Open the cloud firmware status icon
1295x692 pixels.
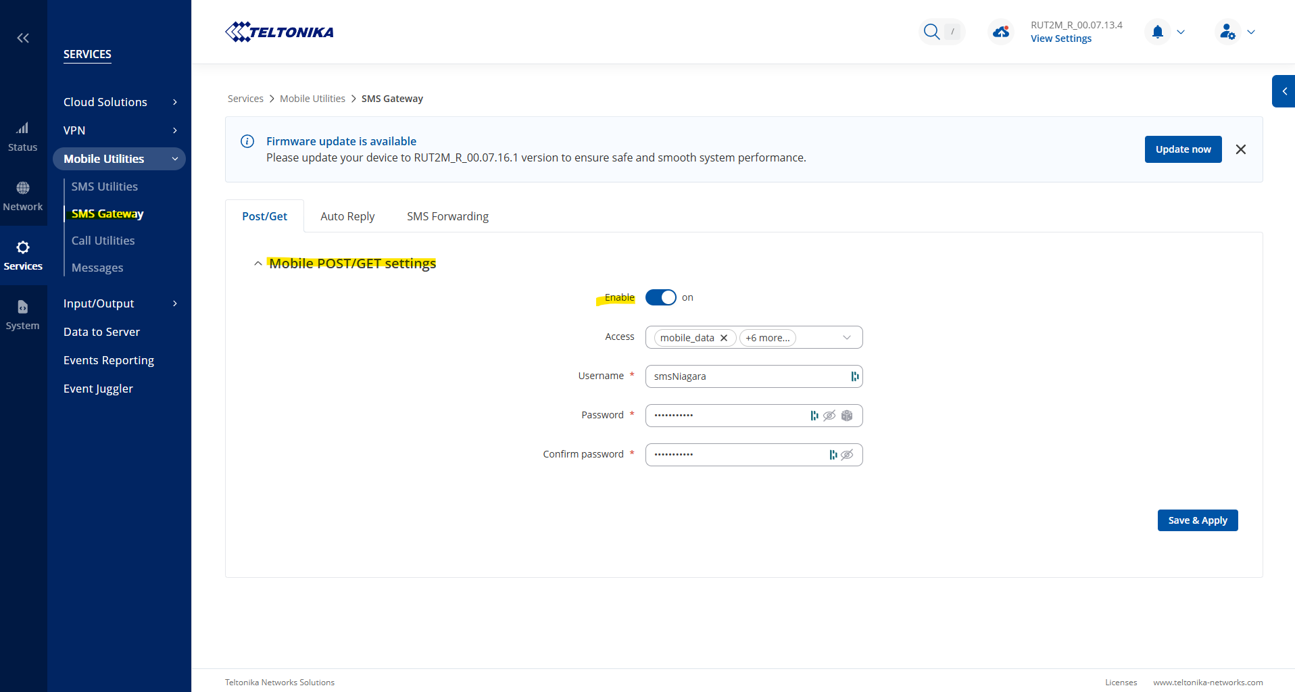pyautogui.click(x=1001, y=32)
